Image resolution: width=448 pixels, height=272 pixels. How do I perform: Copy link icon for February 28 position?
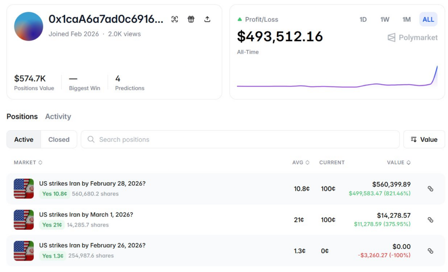(430, 189)
